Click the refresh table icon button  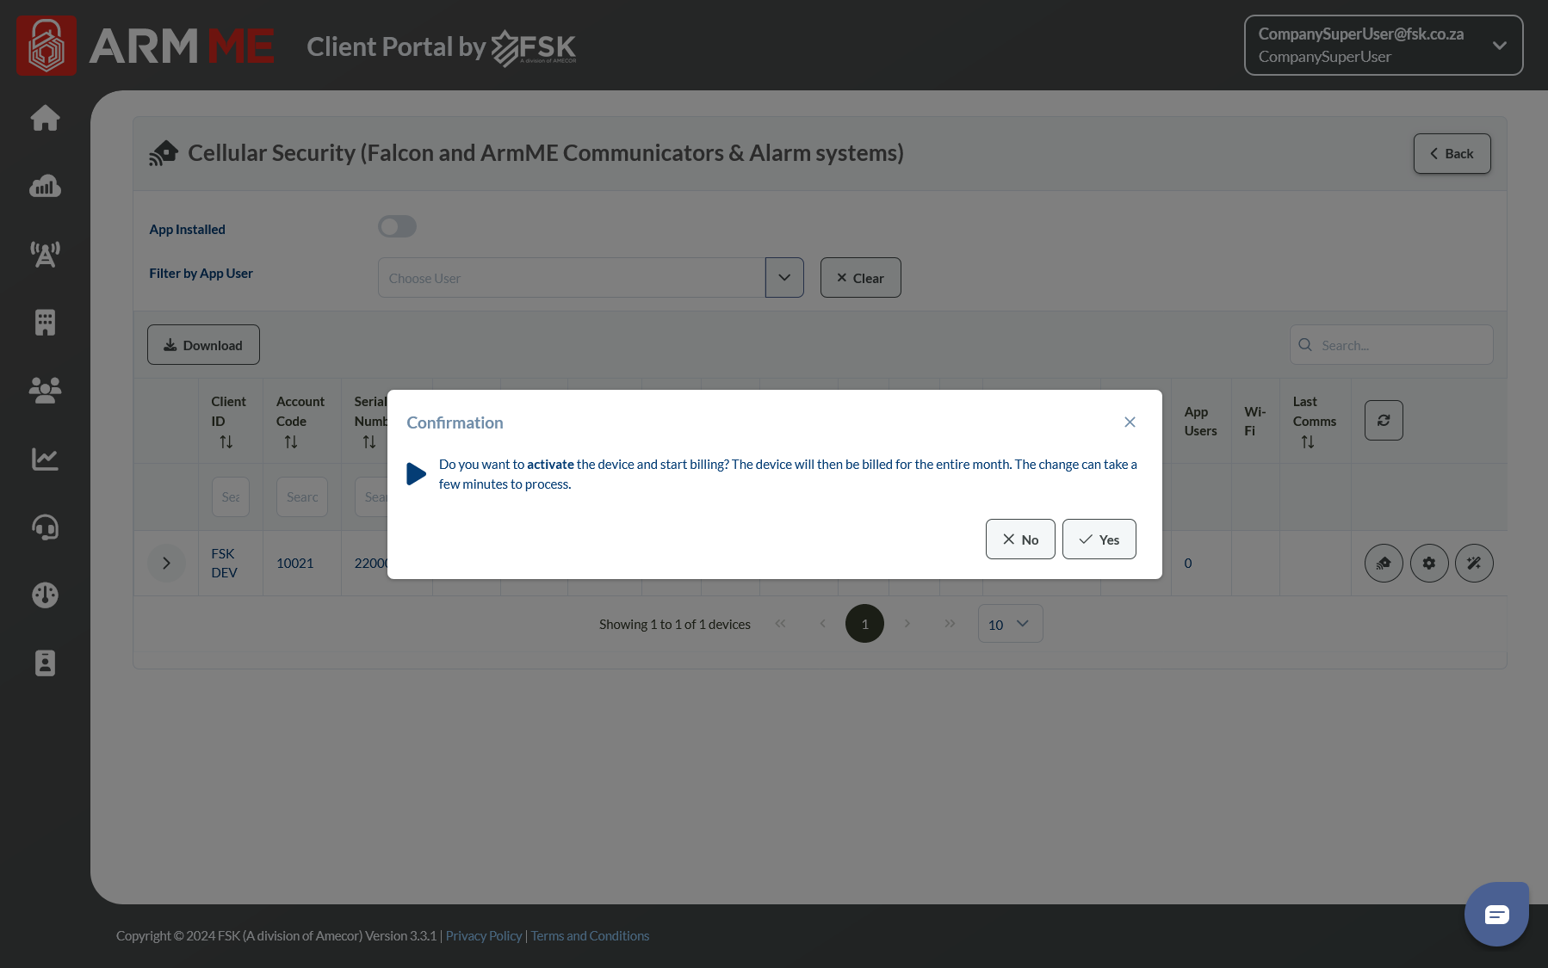coord(1384,421)
